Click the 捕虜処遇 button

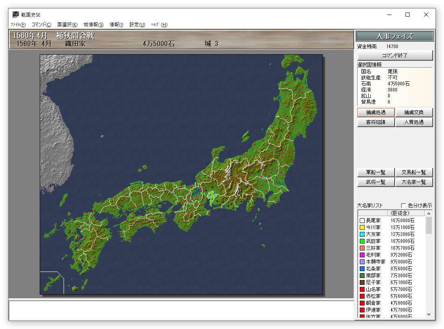[x=376, y=112]
